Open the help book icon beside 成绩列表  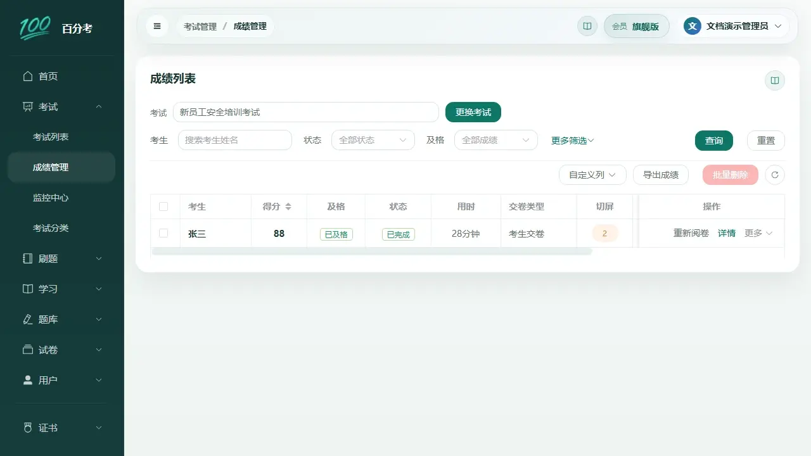coord(774,80)
